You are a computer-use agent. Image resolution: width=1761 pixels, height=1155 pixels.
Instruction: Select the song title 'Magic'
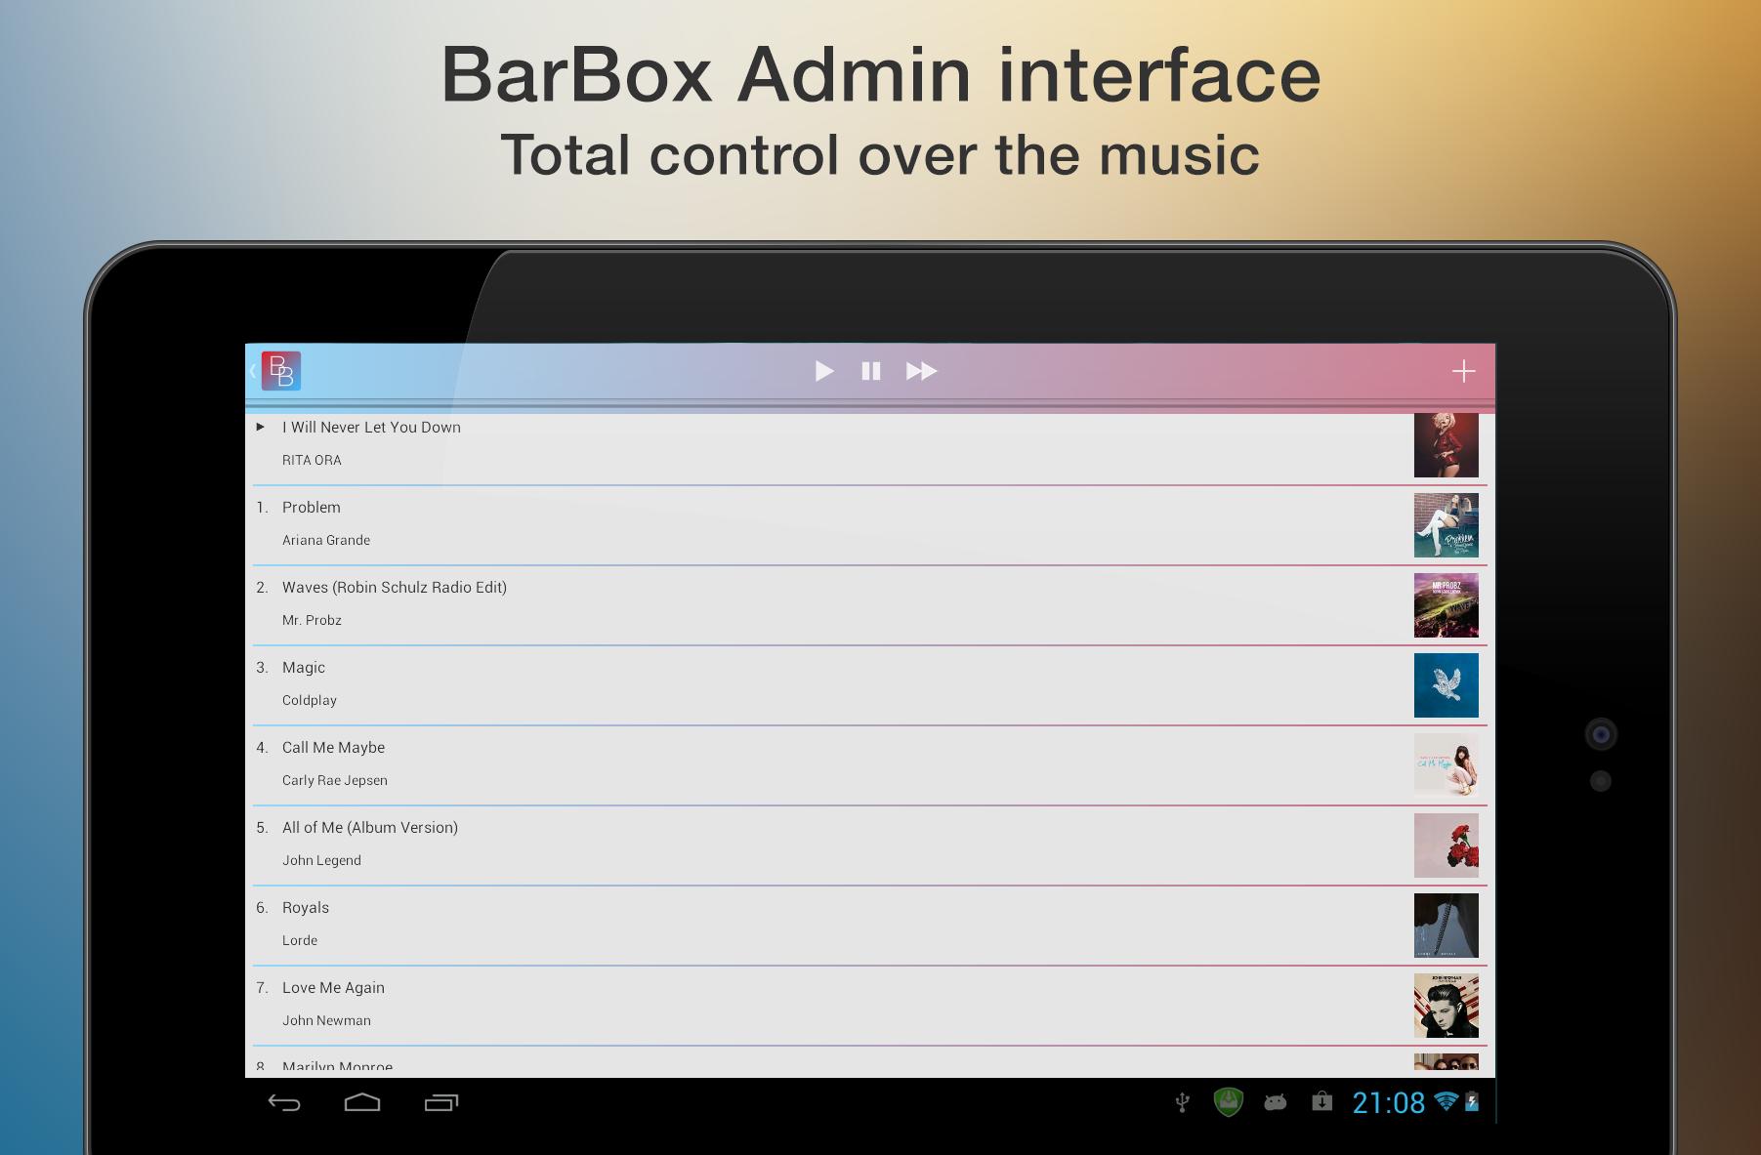[304, 667]
